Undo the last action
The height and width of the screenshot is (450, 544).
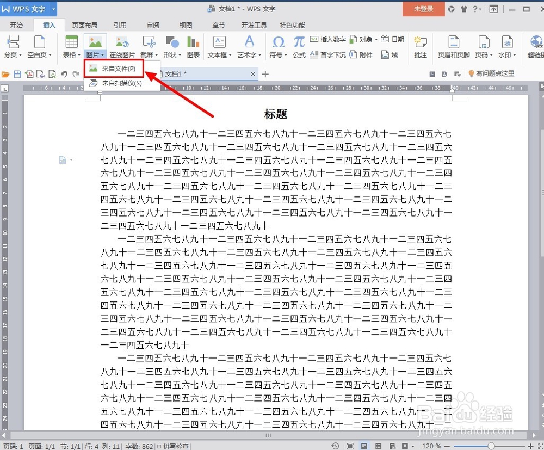(x=64, y=74)
